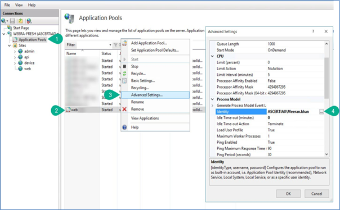Screen dimensions: 340x210
Task: Select the admin site globe icon
Action: [x=20, y=51]
